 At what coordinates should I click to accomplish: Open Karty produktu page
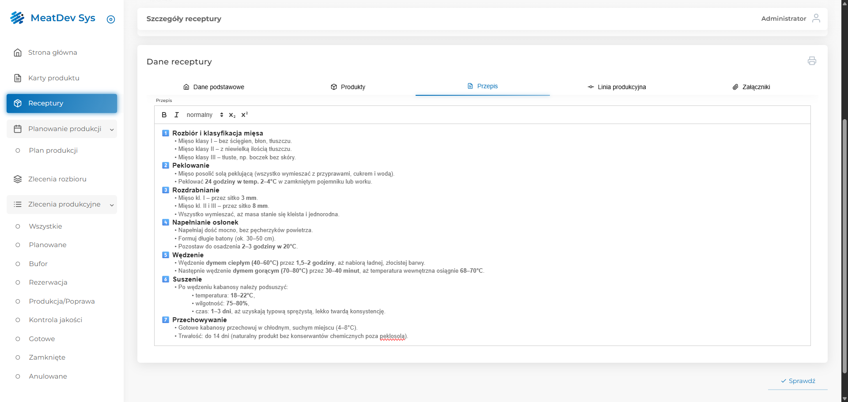click(x=53, y=78)
